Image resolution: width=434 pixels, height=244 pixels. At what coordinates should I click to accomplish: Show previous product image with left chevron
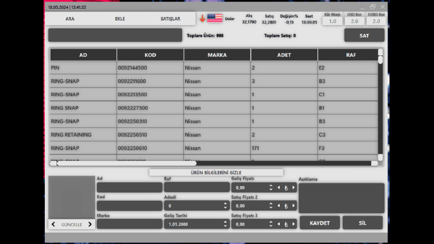pyautogui.click(x=53, y=224)
